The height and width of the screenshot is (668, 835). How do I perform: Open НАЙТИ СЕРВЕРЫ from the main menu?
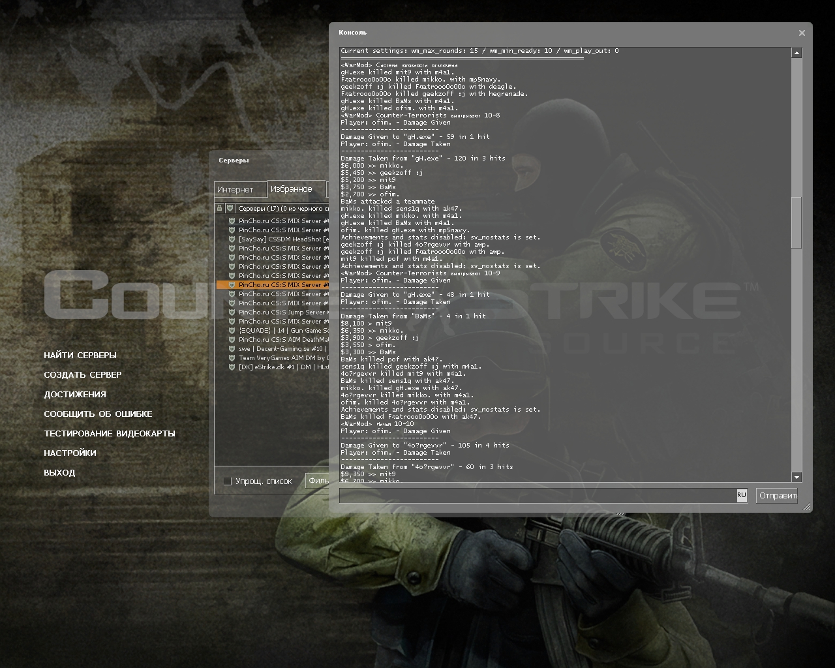[x=80, y=356]
